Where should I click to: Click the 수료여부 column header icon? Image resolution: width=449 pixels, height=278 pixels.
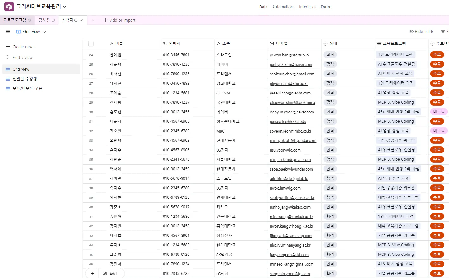click(x=433, y=44)
